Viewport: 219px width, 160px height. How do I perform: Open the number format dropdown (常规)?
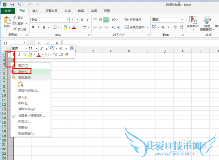(182, 20)
